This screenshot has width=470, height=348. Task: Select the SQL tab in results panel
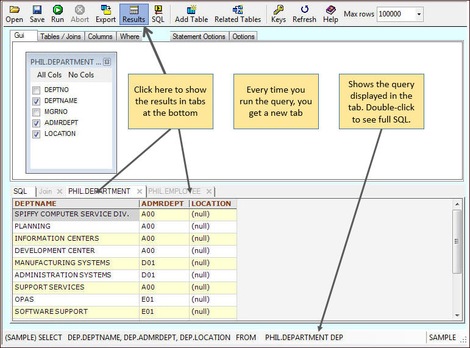tap(20, 191)
